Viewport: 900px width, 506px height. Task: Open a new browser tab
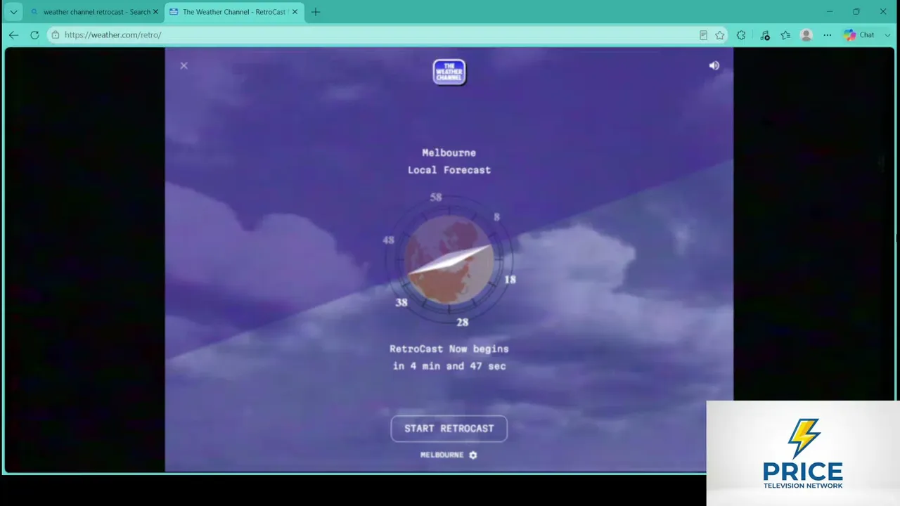[316, 12]
